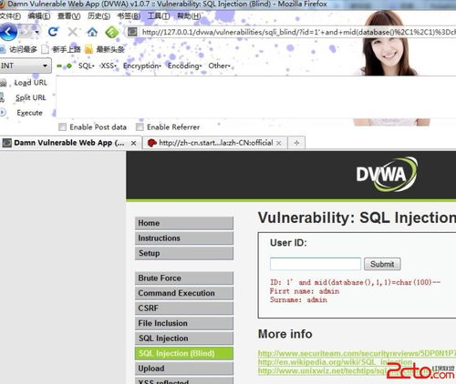Open the 工具(T) menu
Image resolution: width=456 pixels, height=384 pixels.
tap(159, 16)
